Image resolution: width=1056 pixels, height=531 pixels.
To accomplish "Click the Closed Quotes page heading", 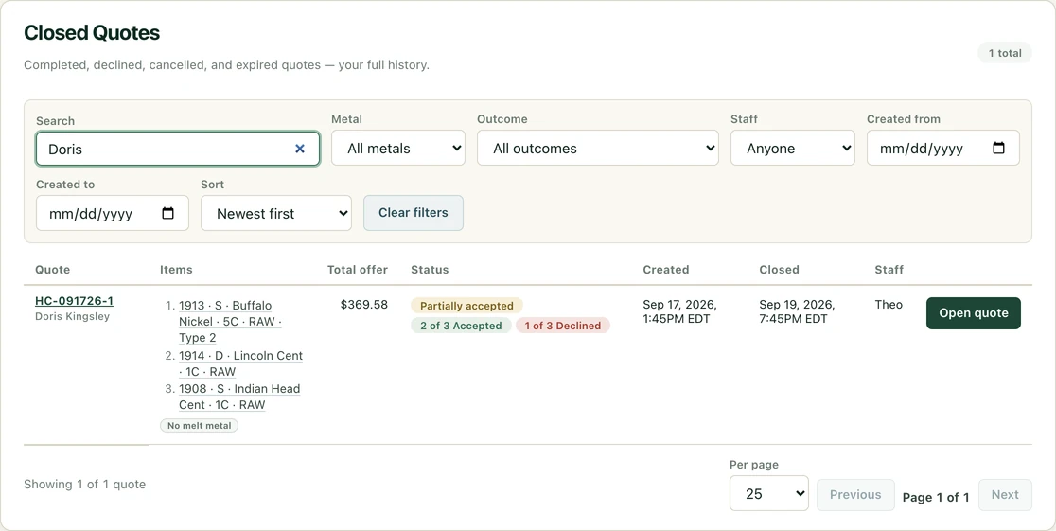I will pyautogui.click(x=92, y=32).
